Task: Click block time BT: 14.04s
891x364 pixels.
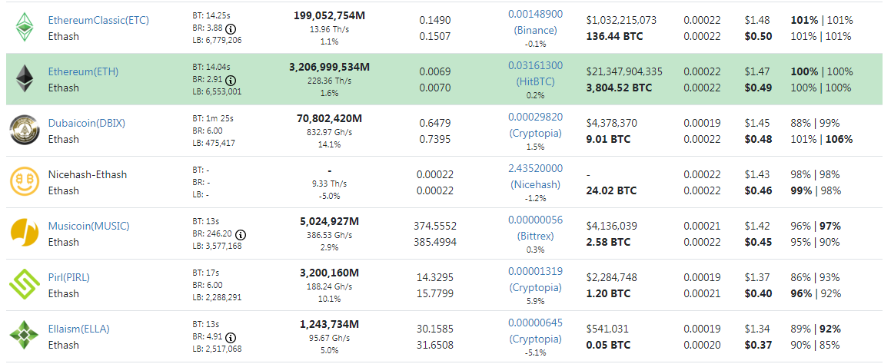Action: tap(212, 66)
